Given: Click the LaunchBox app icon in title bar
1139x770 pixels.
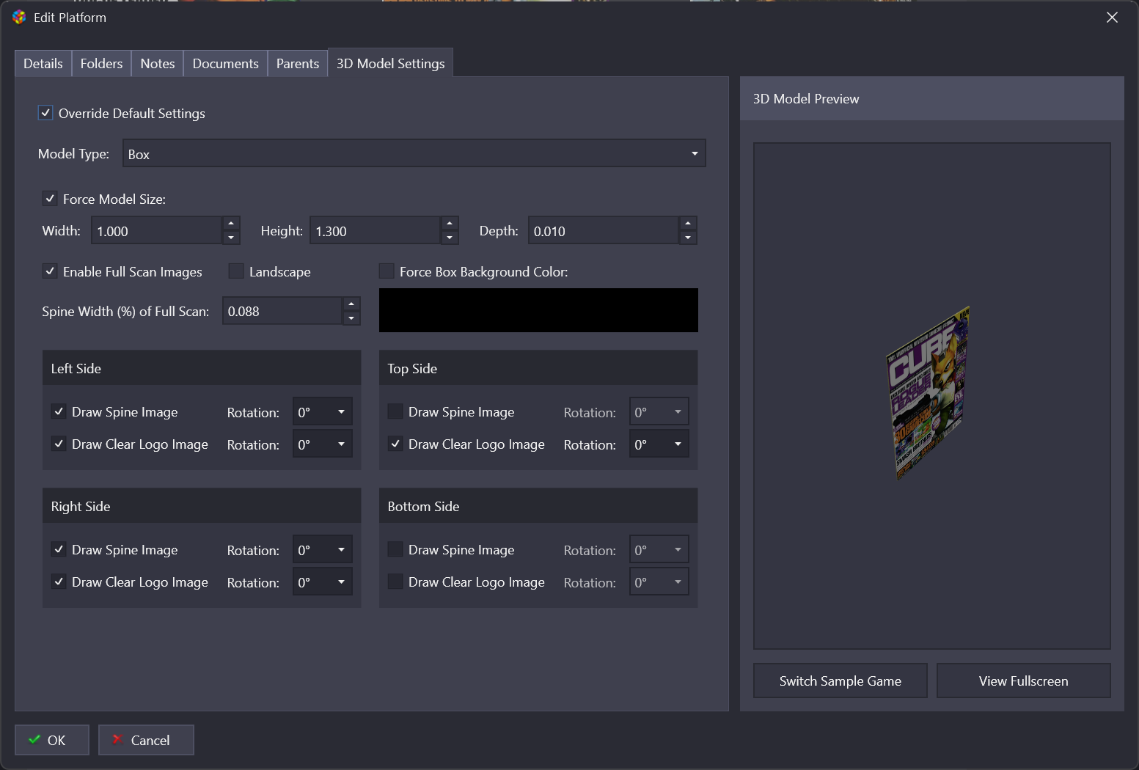Looking at the screenshot, I should (19, 17).
